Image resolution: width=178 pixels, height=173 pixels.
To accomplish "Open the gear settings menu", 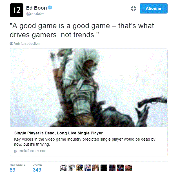I will tap(133, 8).
